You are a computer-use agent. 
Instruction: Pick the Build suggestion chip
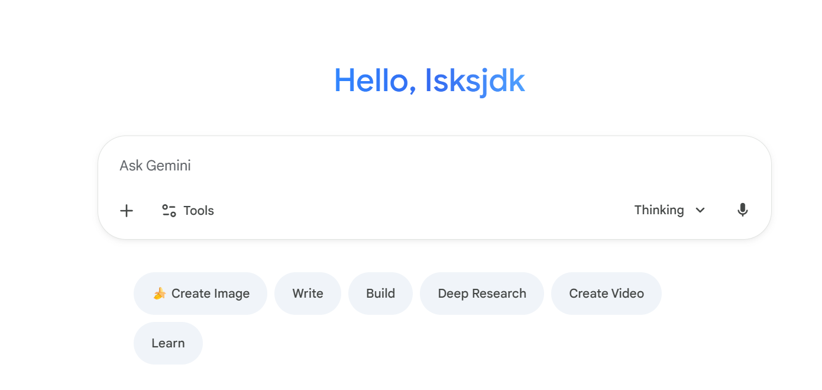380,294
